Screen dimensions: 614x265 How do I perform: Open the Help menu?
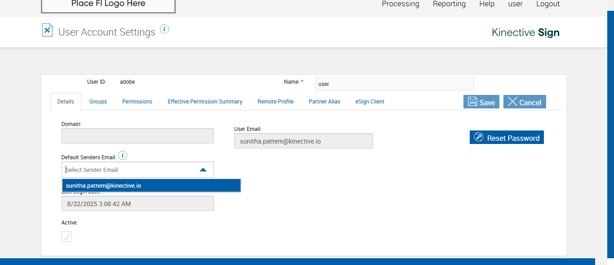(487, 4)
